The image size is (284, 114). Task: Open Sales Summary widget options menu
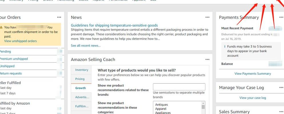pyautogui.click(x=281, y=112)
